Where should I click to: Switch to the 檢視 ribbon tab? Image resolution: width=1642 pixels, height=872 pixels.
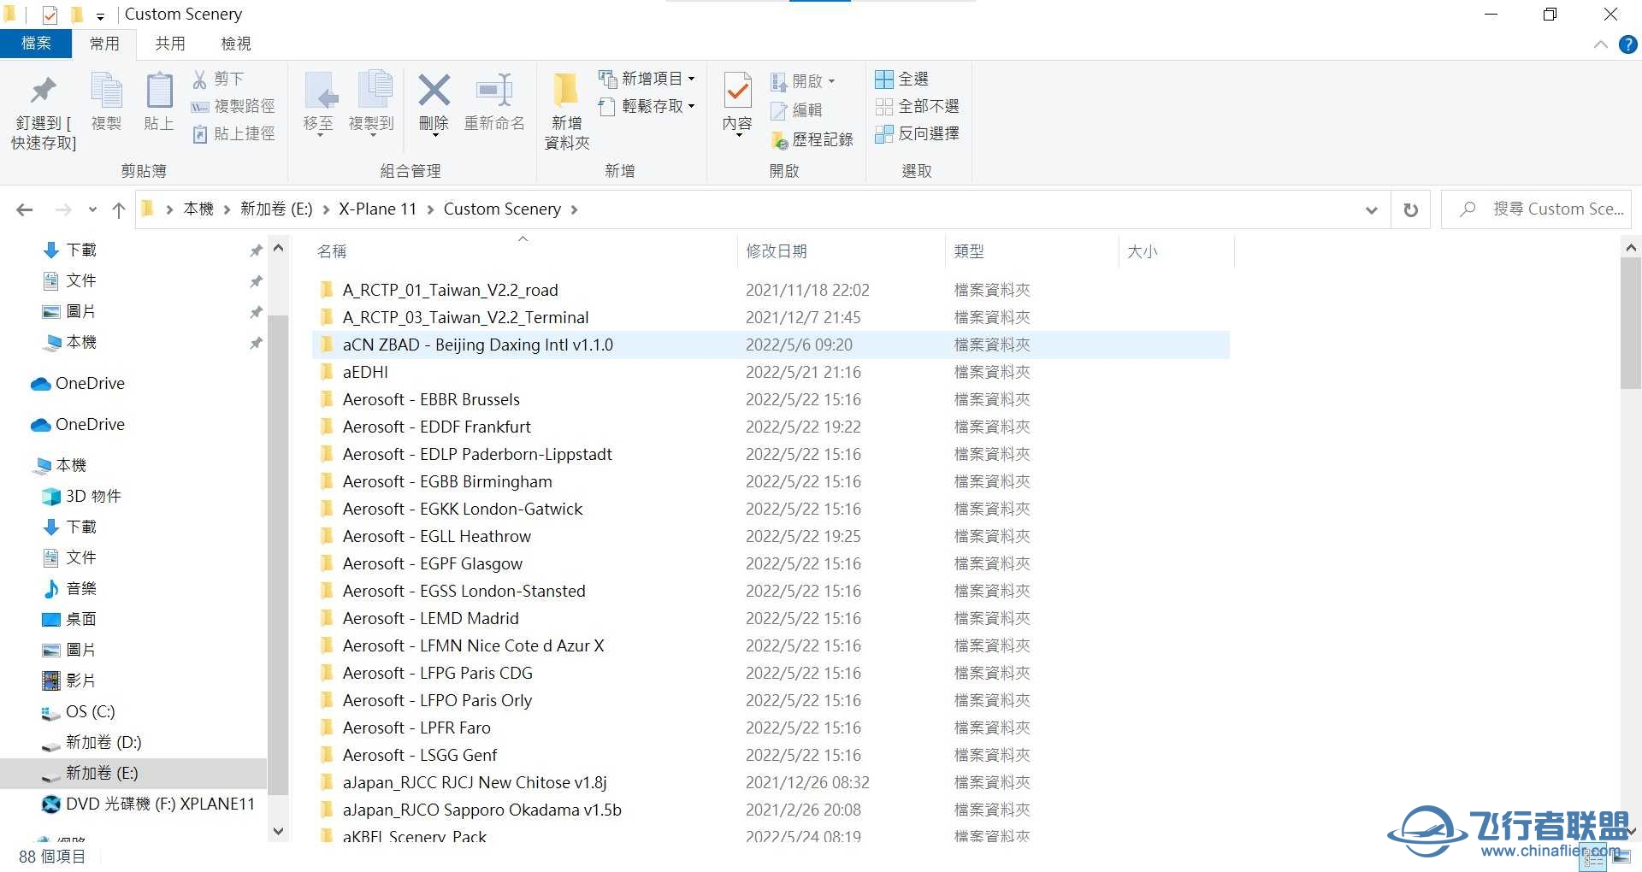pyautogui.click(x=235, y=43)
